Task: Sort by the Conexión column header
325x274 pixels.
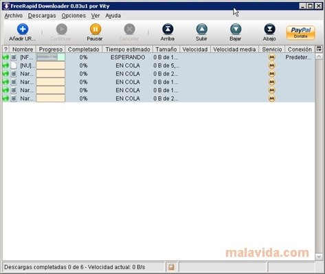Action: point(300,49)
